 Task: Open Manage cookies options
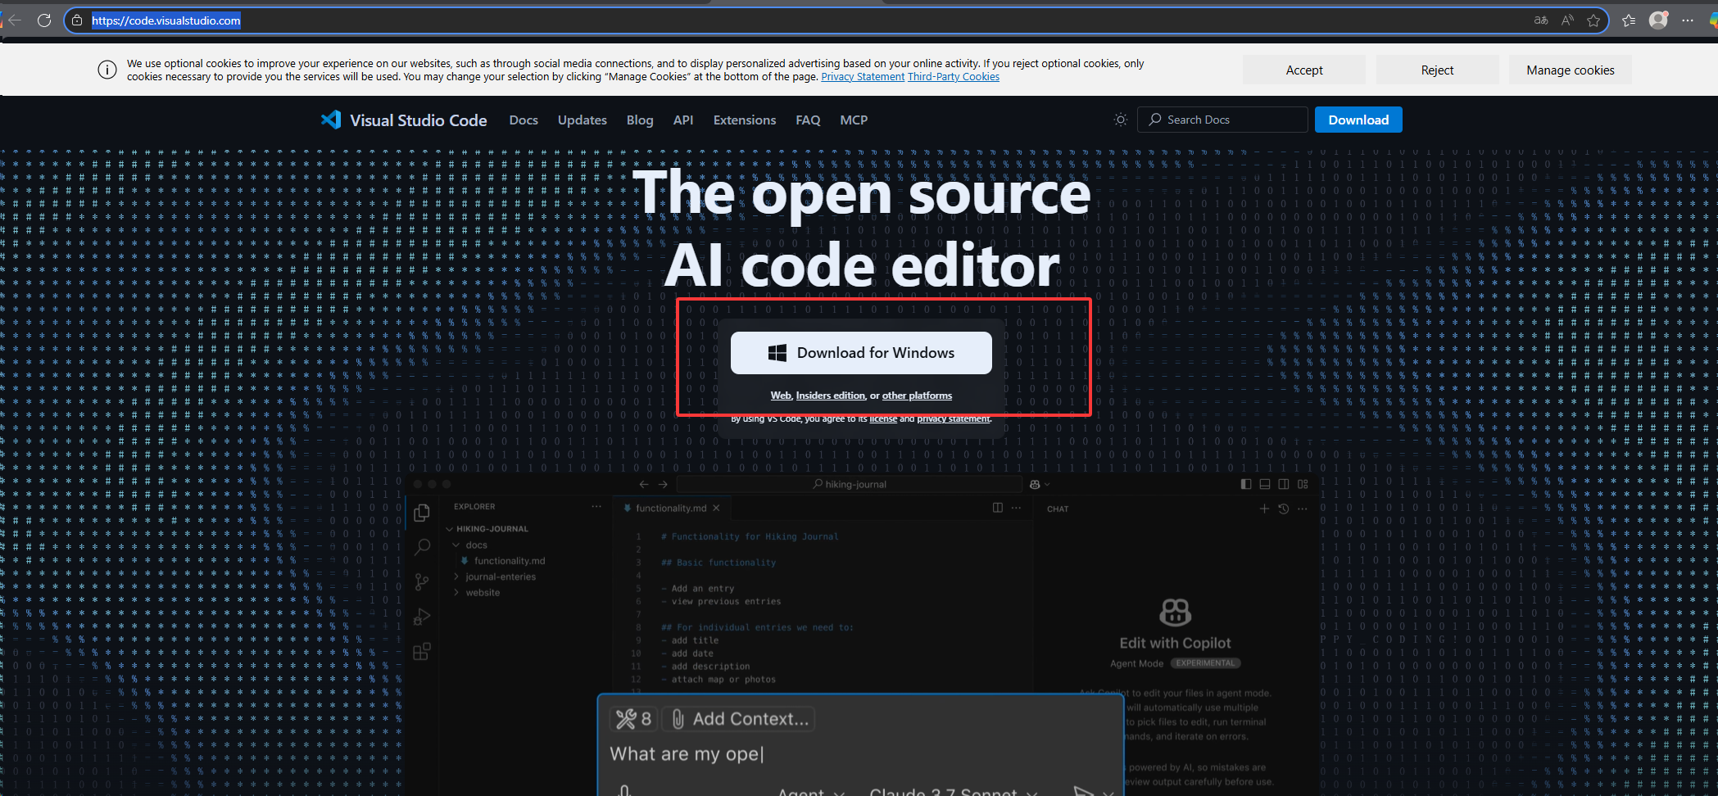pyautogui.click(x=1571, y=70)
